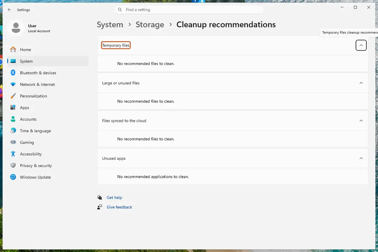Click the Files synced to the cloud heading

click(124, 121)
